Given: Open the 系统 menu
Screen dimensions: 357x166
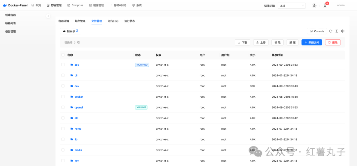Looking at the screenshot, I should (137, 5).
